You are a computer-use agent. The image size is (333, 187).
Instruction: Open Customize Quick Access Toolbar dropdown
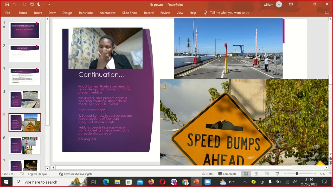point(49,4)
